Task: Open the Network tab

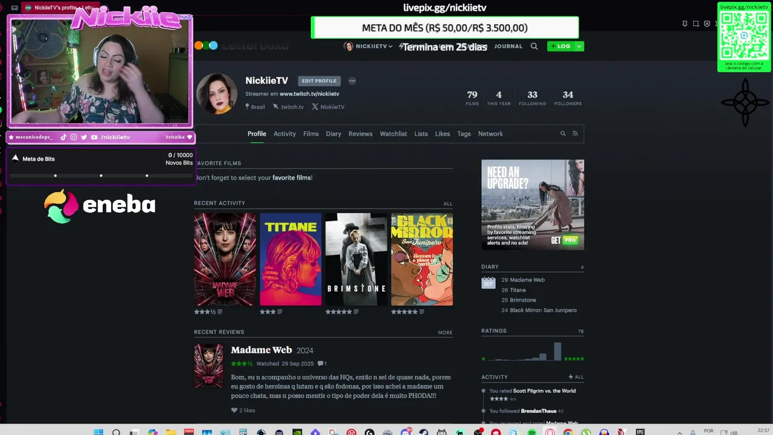Action: (490, 134)
